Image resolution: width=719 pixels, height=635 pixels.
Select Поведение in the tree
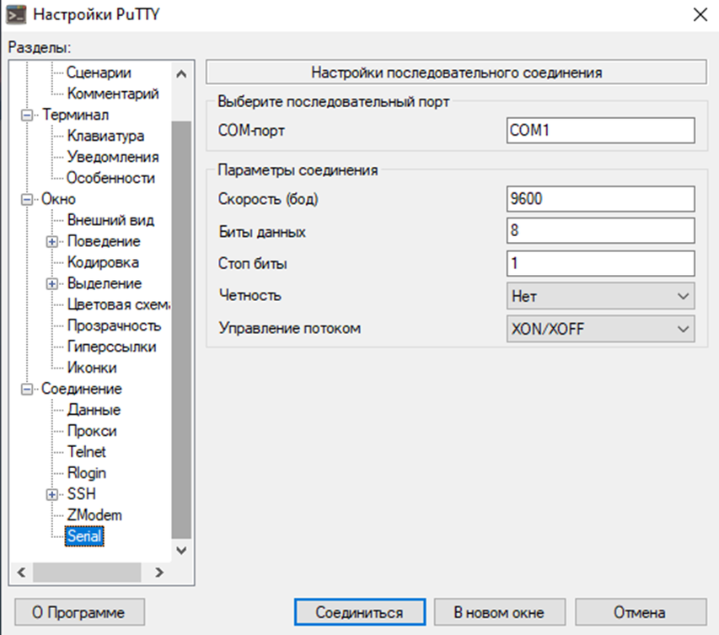104,241
